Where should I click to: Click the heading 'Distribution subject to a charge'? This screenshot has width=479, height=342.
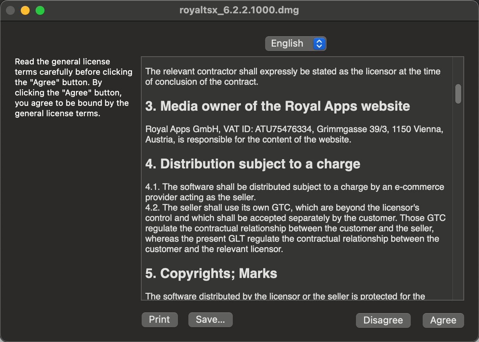(252, 164)
